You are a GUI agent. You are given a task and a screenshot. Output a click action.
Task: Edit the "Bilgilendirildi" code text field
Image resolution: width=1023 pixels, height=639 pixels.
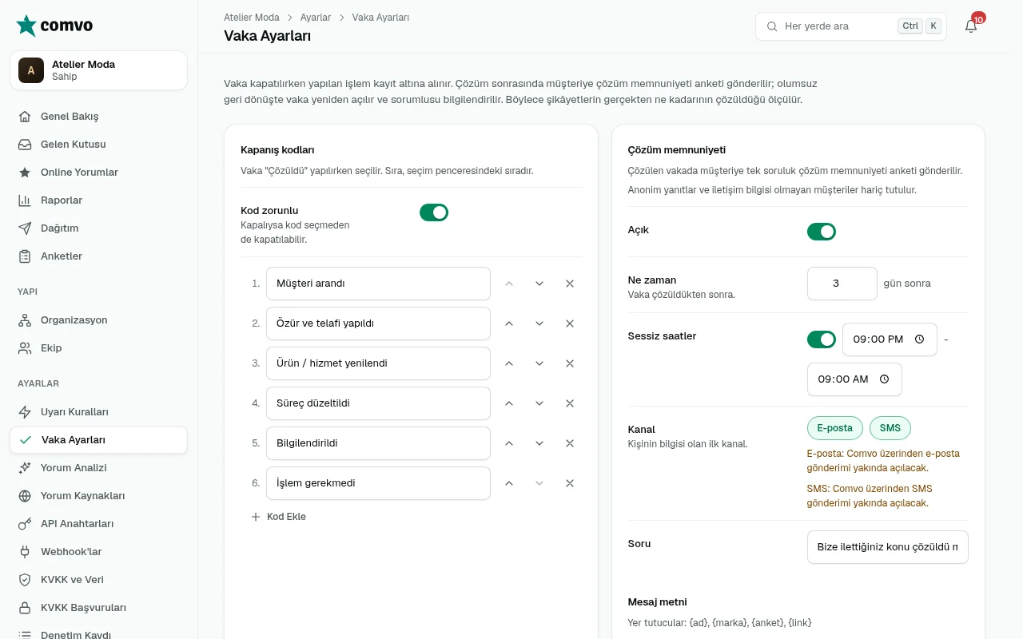coord(378,443)
